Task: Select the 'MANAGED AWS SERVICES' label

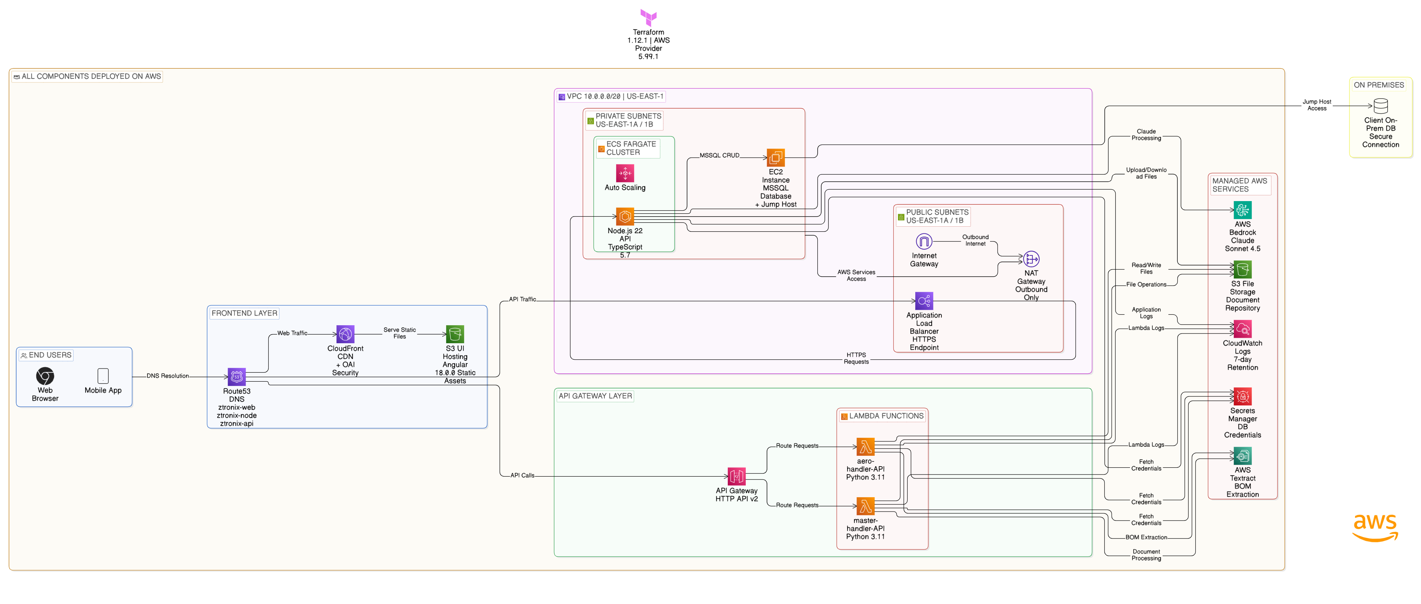Action: point(1240,185)
